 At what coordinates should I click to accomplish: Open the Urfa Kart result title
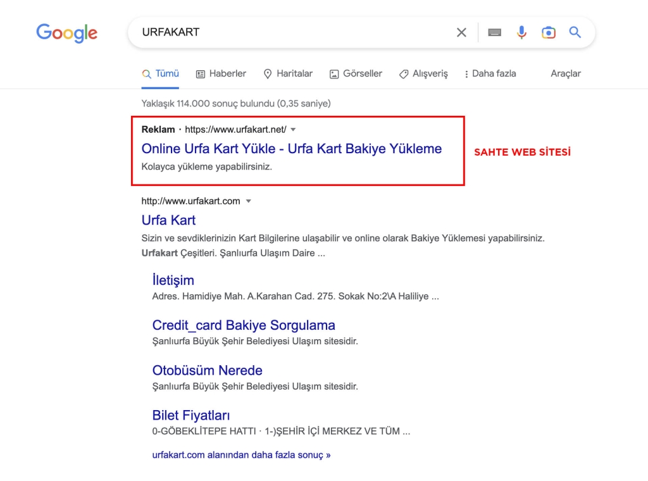[168, 220]
